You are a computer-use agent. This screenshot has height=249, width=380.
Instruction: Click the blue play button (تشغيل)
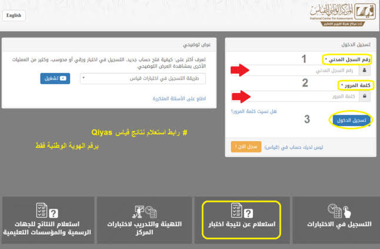coord(55,78)
